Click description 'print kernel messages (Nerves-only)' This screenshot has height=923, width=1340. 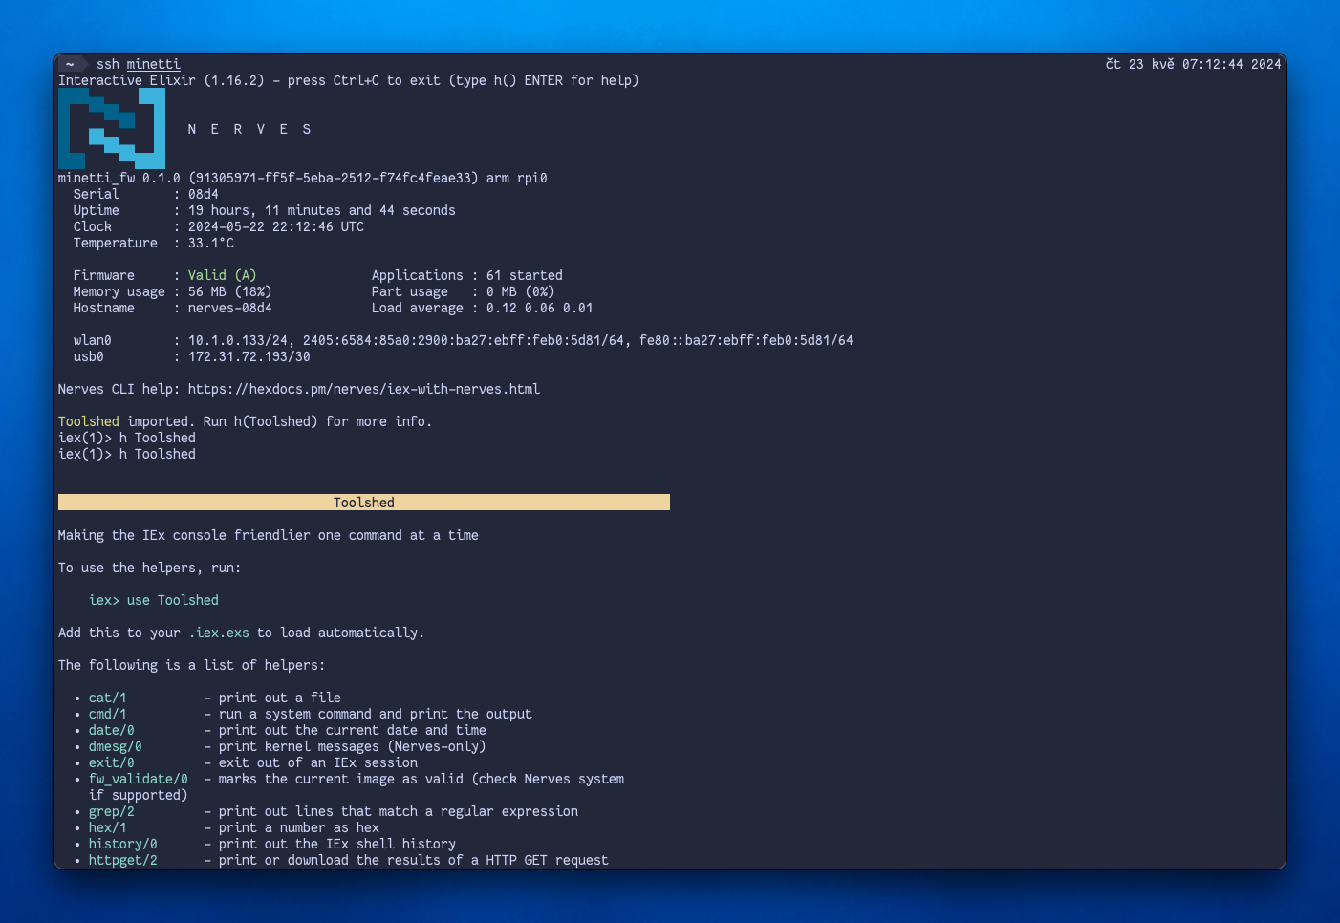(353, 746)
